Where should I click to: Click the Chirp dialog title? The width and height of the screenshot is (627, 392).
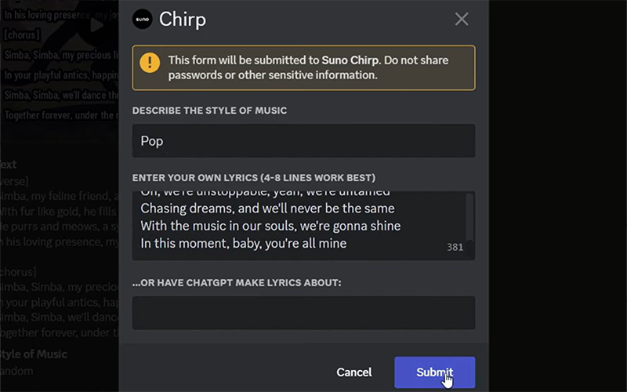point(183,19)
